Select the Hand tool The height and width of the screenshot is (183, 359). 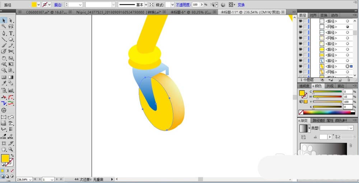pos(4,149)
